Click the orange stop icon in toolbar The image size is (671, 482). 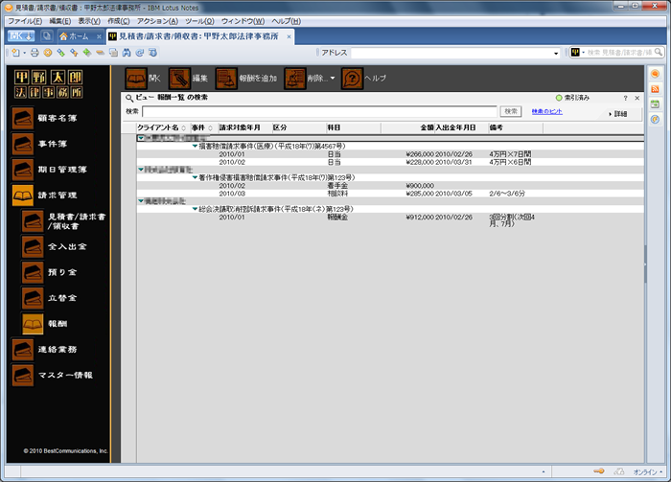[x=48, y=53]
